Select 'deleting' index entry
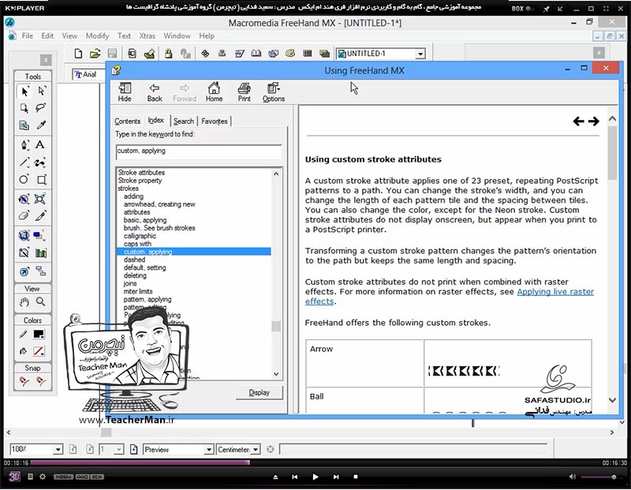This screenshot has height=490, width=631. tap(135, 276)
